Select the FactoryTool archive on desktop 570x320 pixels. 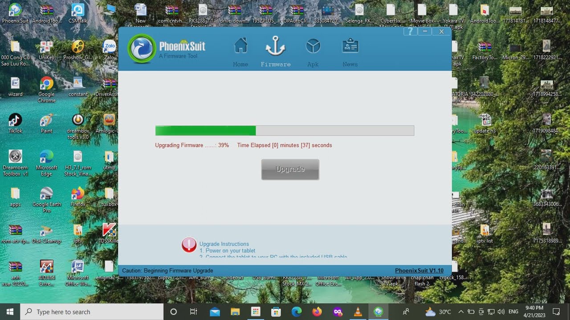click(484, 50)
